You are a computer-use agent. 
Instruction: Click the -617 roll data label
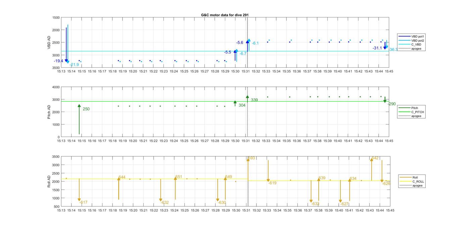point(83,202)
